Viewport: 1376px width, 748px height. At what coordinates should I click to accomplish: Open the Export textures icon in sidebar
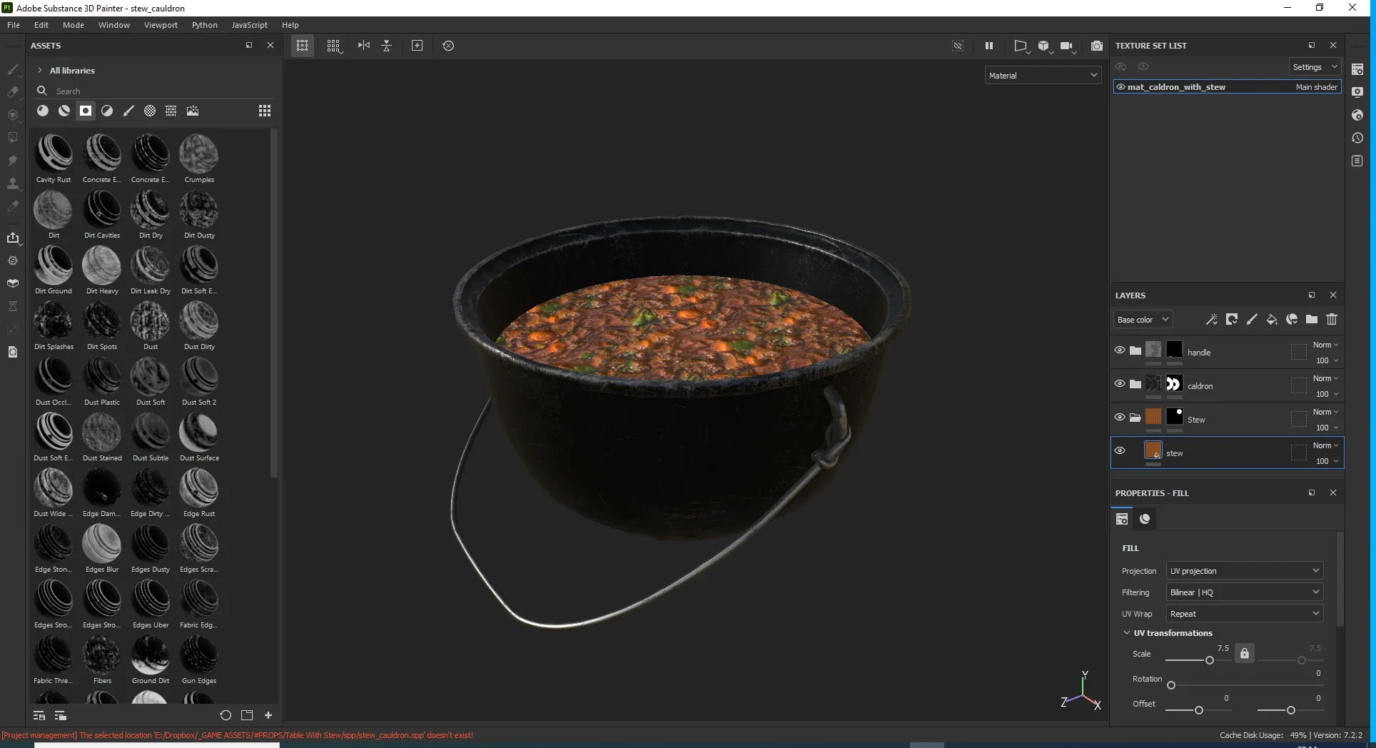click(x=13, y=238)
